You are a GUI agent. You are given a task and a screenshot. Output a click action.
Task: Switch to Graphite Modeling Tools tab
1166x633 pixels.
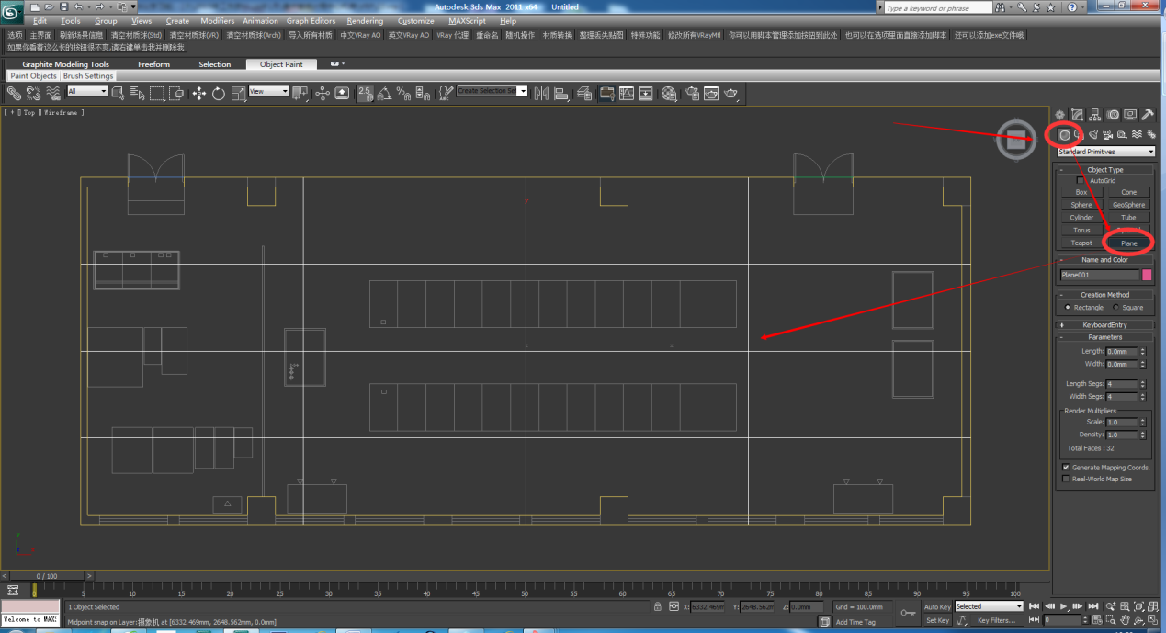point(65,64)
